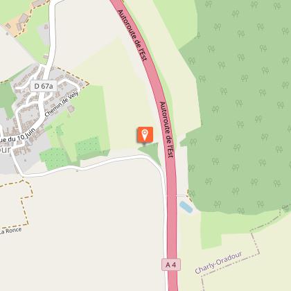Click the dark green patch west of the village
The image size is (291, 291).
[8, 99]
